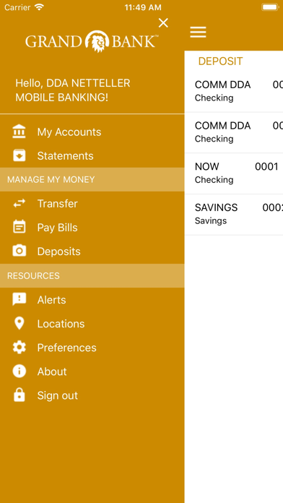The image size is (283, 503).
Task: Open the Alerts menu item
Action: [x=51, y=300]
